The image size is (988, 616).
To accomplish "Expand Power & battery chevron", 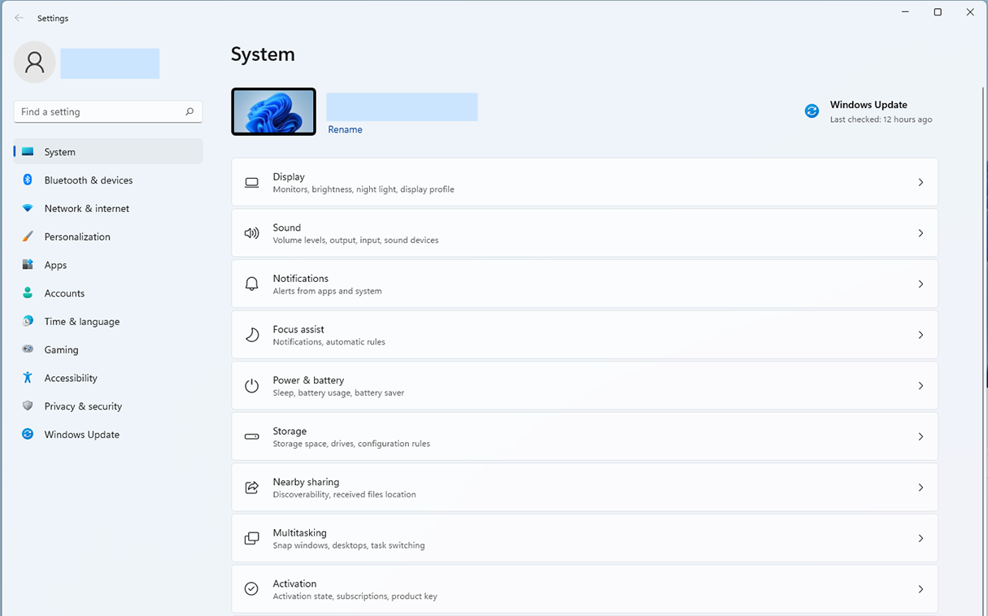I will point(921,386).
